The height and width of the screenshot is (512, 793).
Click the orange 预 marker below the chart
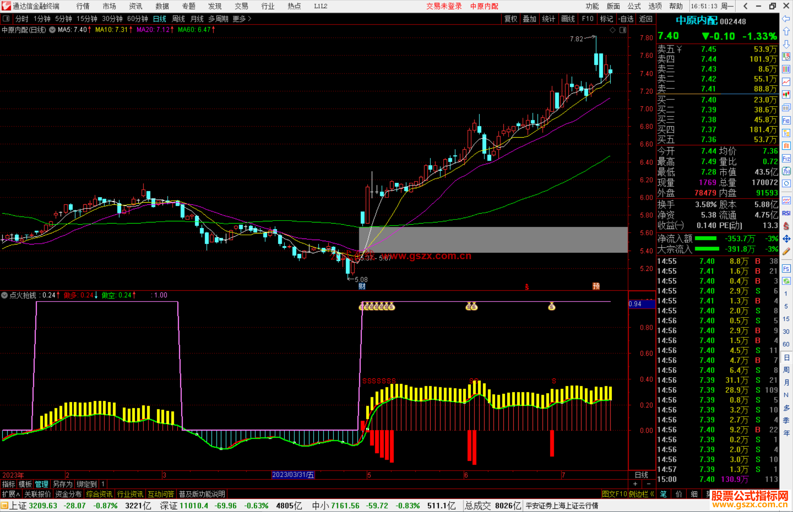[596, 286]
